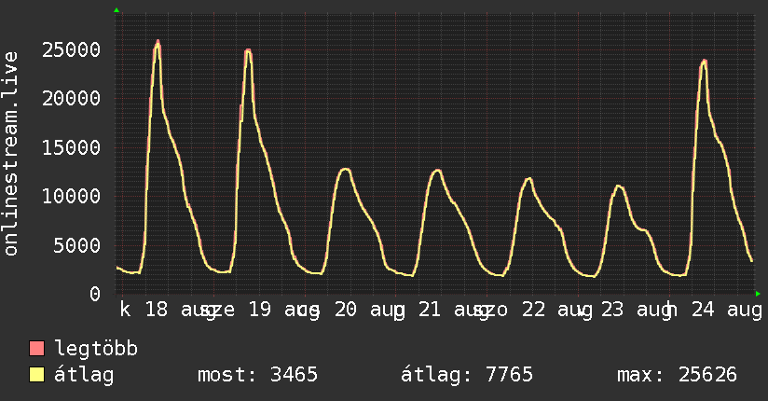The height and width of the screenshot is (401, 768).
Task: Click the 20000 y-axis label
Action: pos(72,99)
